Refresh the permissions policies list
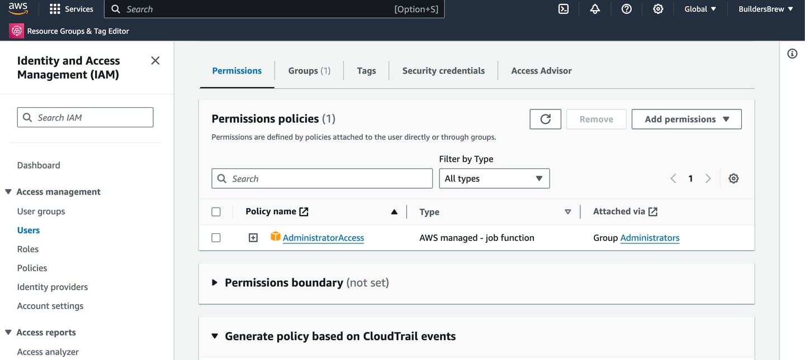Image resolution: width=805 pixels, height=360 pixels. click(545, 119)
